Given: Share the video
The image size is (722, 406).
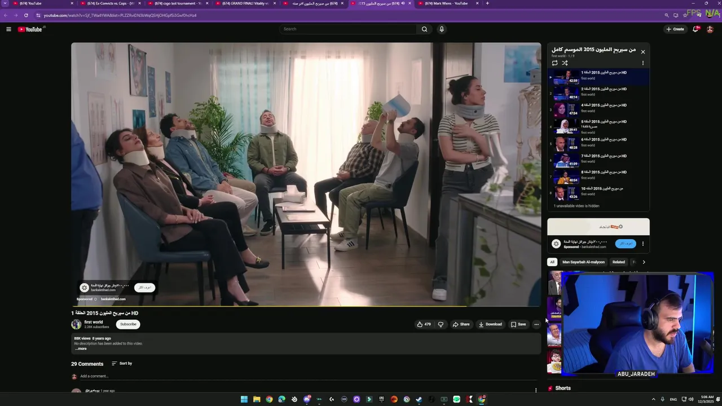Looking at the screenshot, I should point(461,324).
